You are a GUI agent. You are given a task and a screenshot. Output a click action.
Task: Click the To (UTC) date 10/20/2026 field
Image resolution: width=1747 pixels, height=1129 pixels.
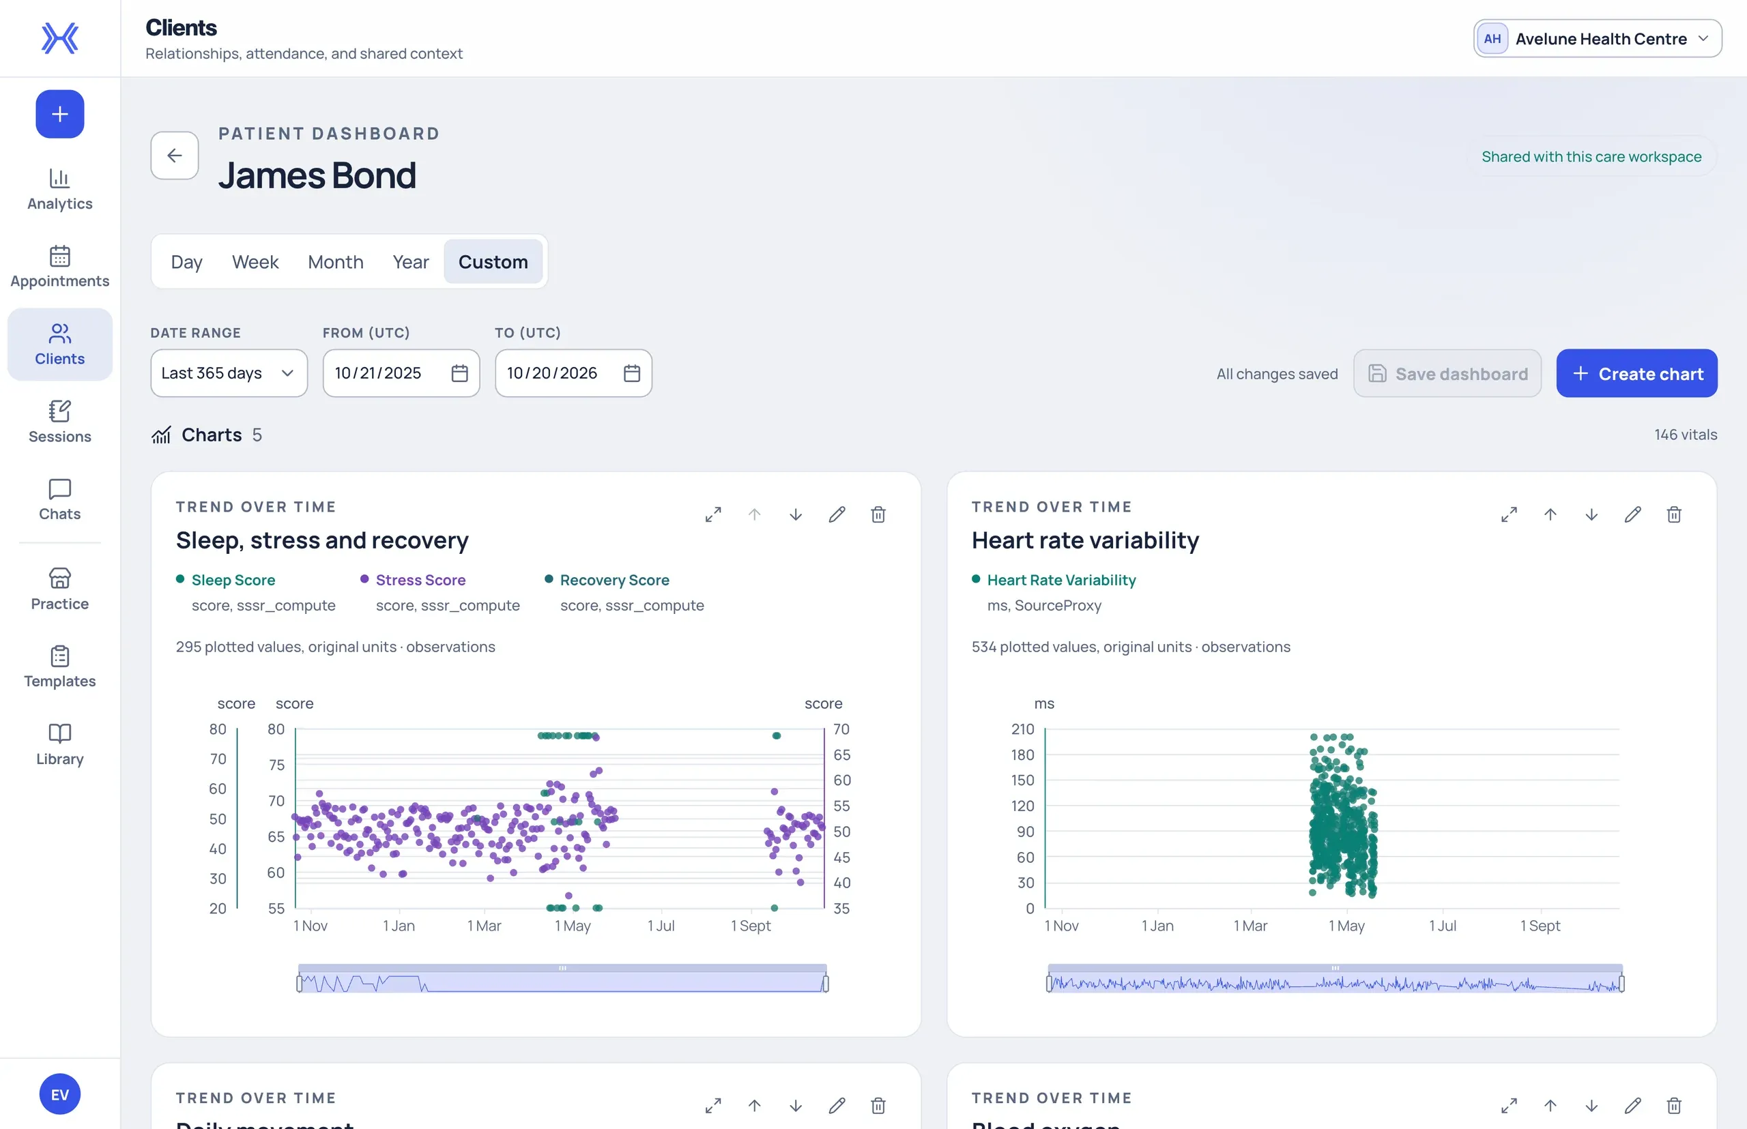coord(573,373)
